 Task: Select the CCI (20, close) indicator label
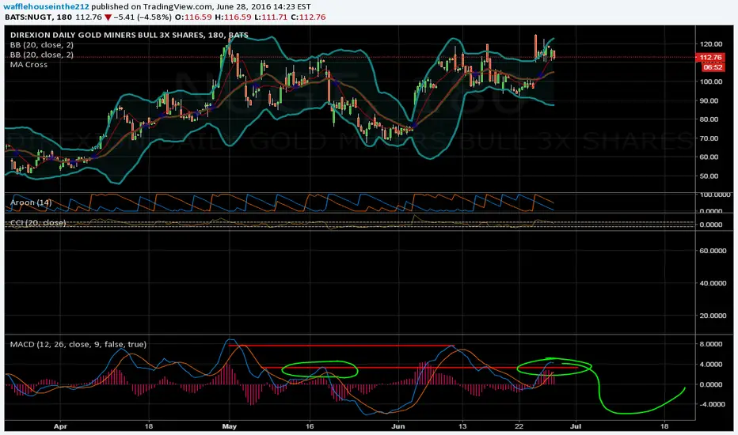pos(38,222)
